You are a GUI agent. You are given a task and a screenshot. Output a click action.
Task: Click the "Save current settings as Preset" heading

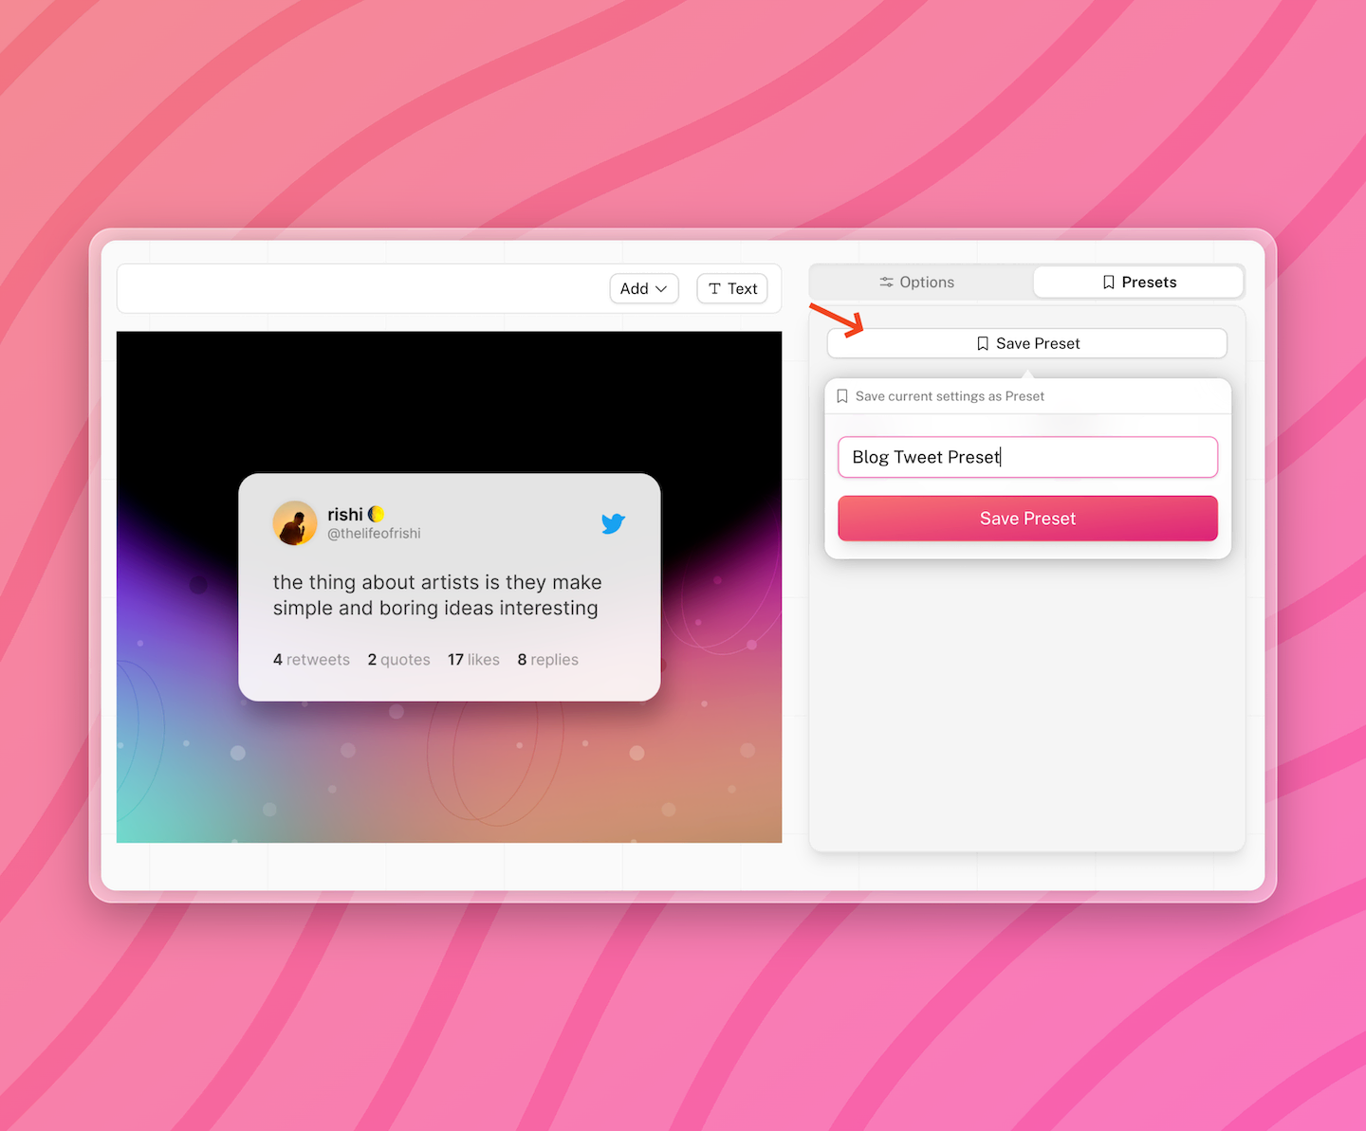tap(950, 396)
